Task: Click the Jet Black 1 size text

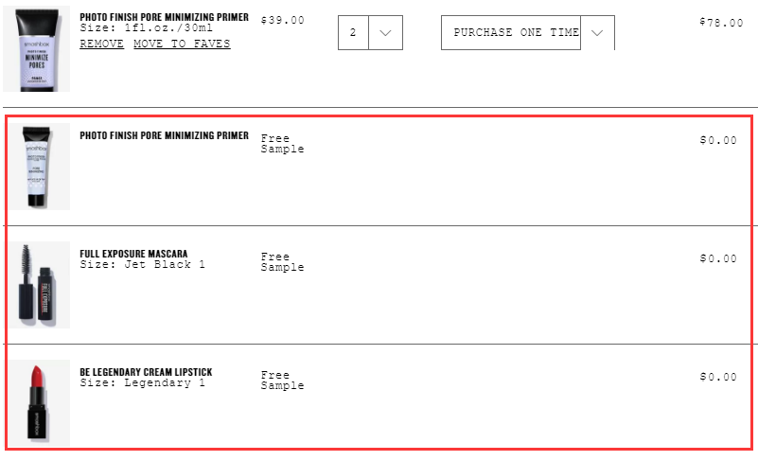Action: pyautogui.click(x=165, y=265)
